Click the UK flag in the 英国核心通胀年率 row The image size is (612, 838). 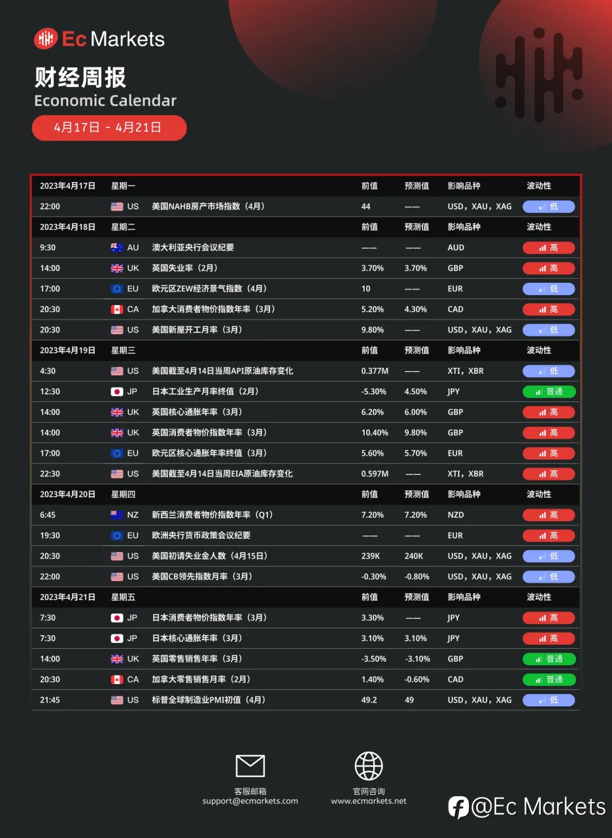pyautogui.click(x=117, y=412)
